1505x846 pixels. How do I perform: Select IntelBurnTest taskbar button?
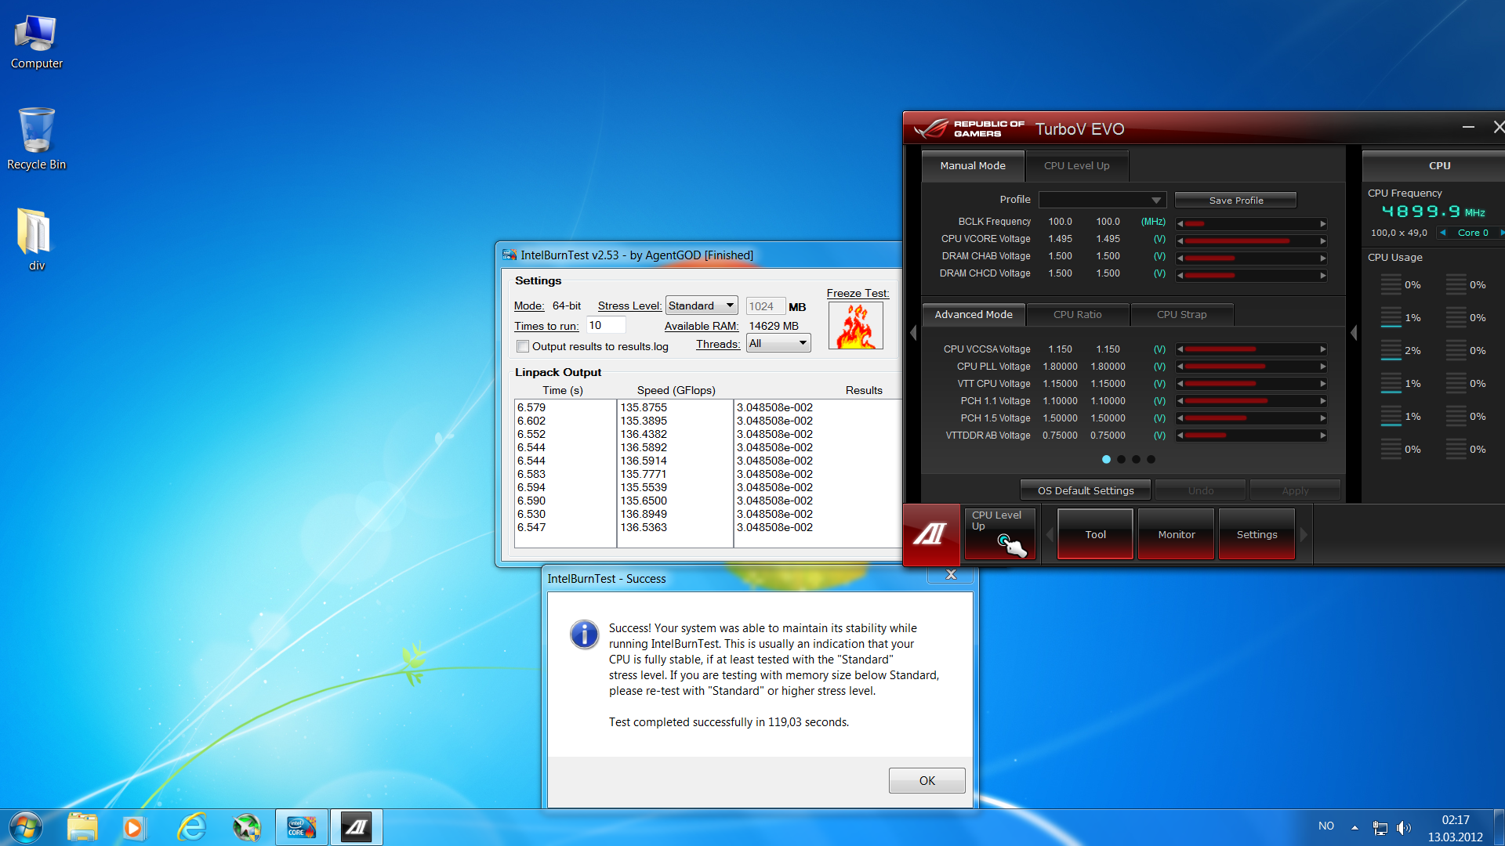pos(302,827)
